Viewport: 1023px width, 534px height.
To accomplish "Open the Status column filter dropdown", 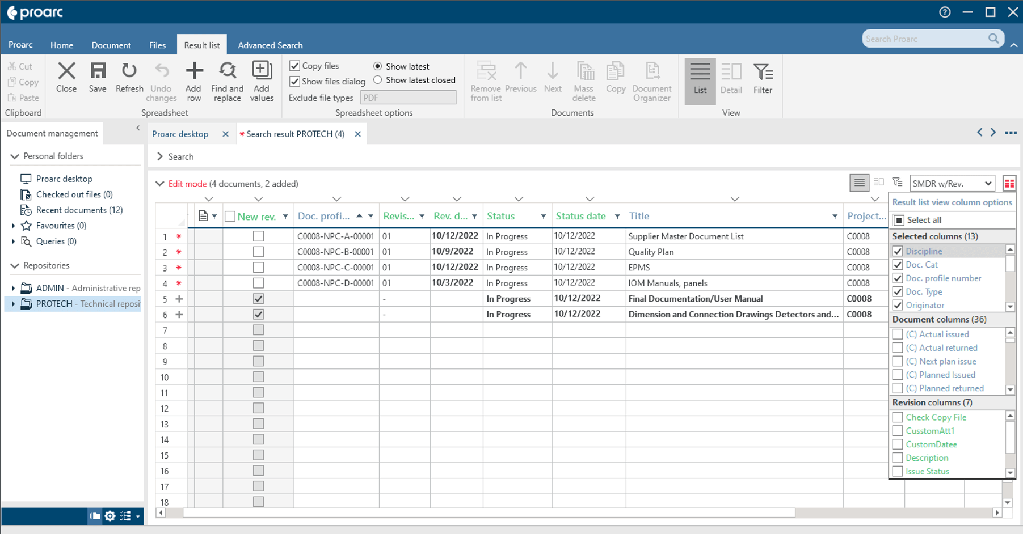I will tap(543, 217).
